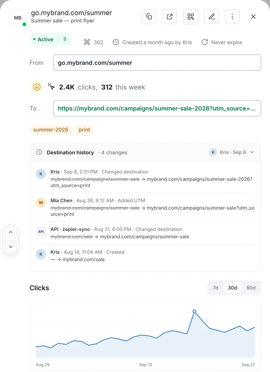Click the Aug 29 axis label
Screen dimensions: 270x372
point(43,365)
